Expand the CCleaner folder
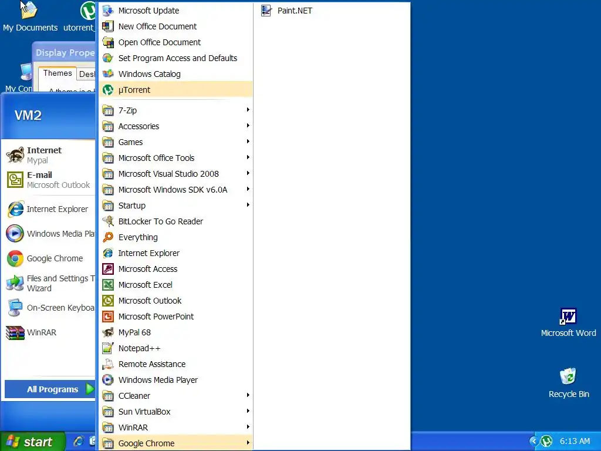This screenshot has height=451, width=601. coord(175,395)
